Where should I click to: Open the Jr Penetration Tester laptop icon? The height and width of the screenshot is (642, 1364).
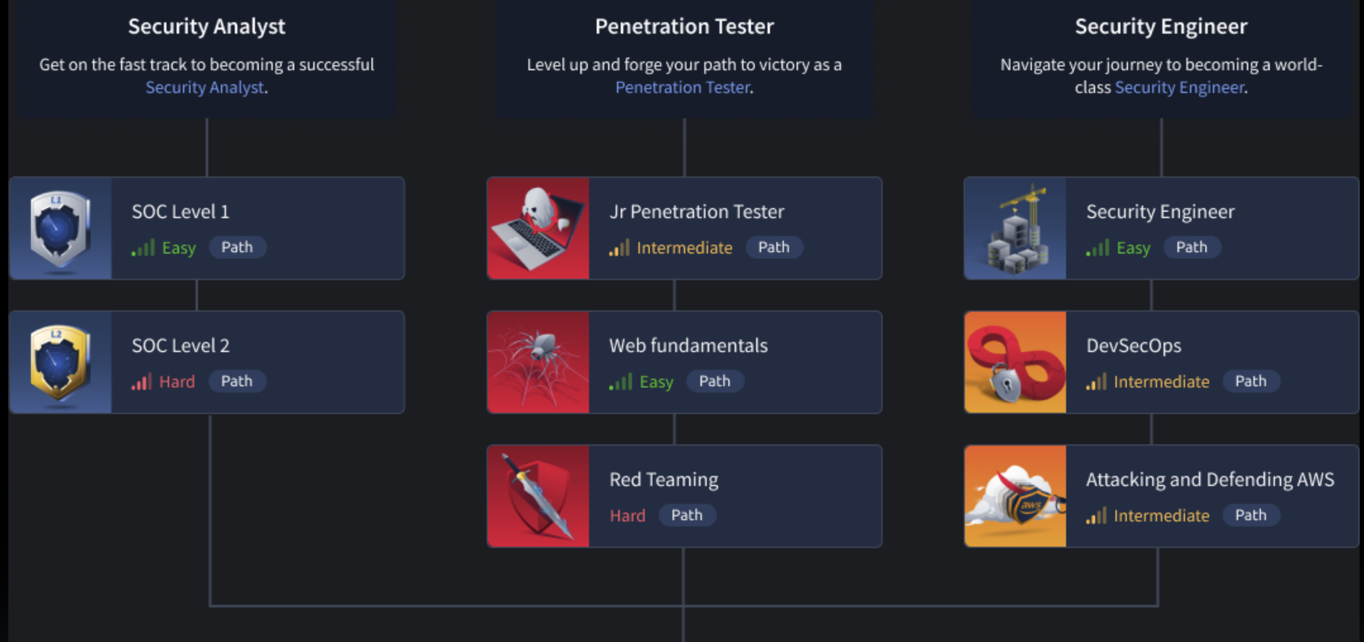[x=538, y=229]
